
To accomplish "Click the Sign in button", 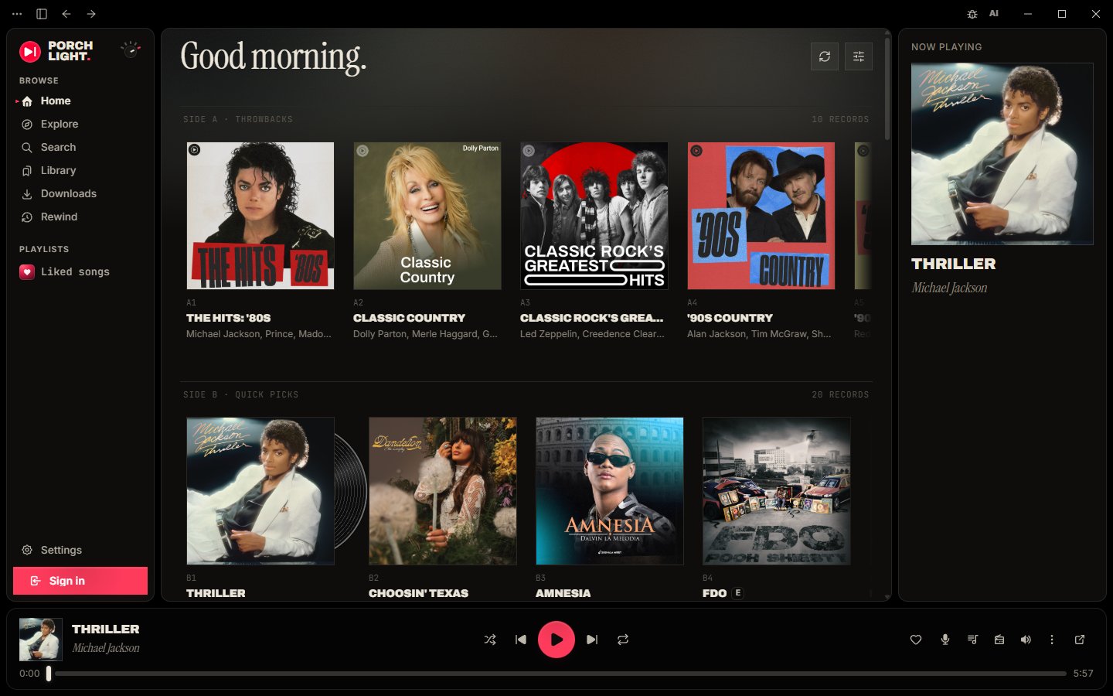I will click(x=80, y=581).
